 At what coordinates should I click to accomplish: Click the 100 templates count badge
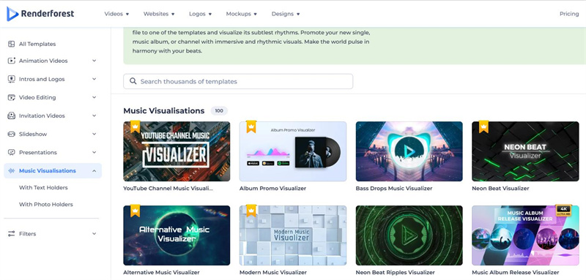click(x=219, y=110)
